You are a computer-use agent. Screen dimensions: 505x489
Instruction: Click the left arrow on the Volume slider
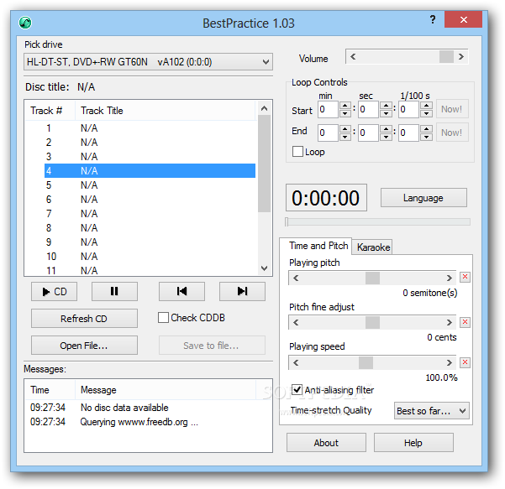pos(353,56)
